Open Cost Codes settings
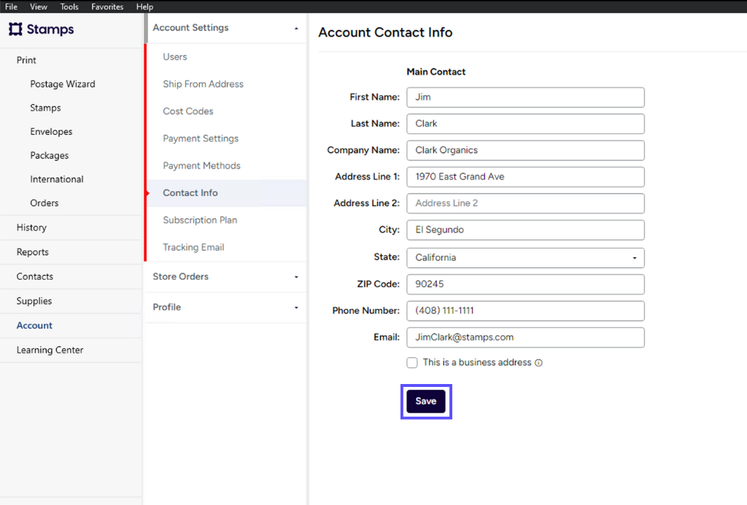Image resolution: width=747 pixels, height=505 pixels. (x=227, y=111)
